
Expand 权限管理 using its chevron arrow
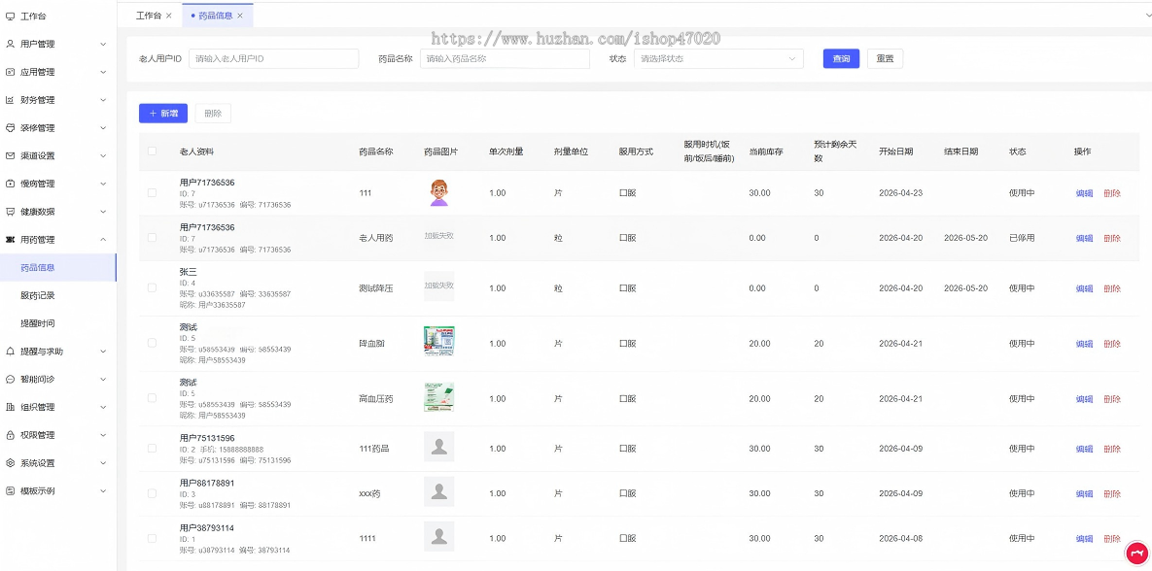[x=103, y=435]
